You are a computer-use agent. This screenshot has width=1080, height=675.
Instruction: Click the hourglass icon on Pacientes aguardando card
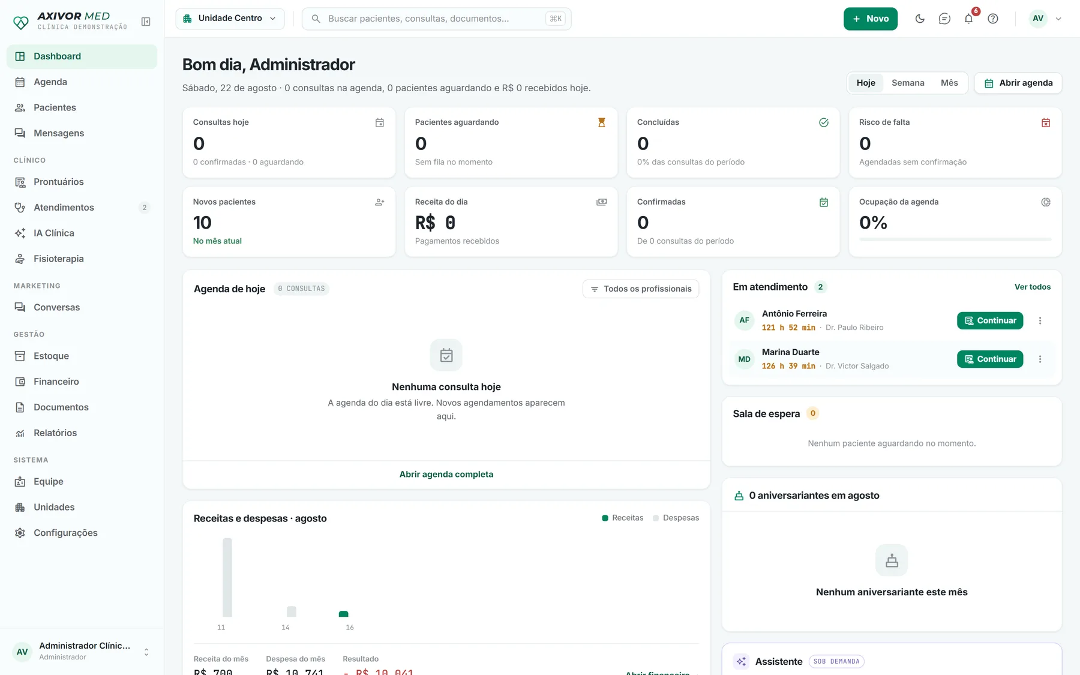tap(602, 122)
